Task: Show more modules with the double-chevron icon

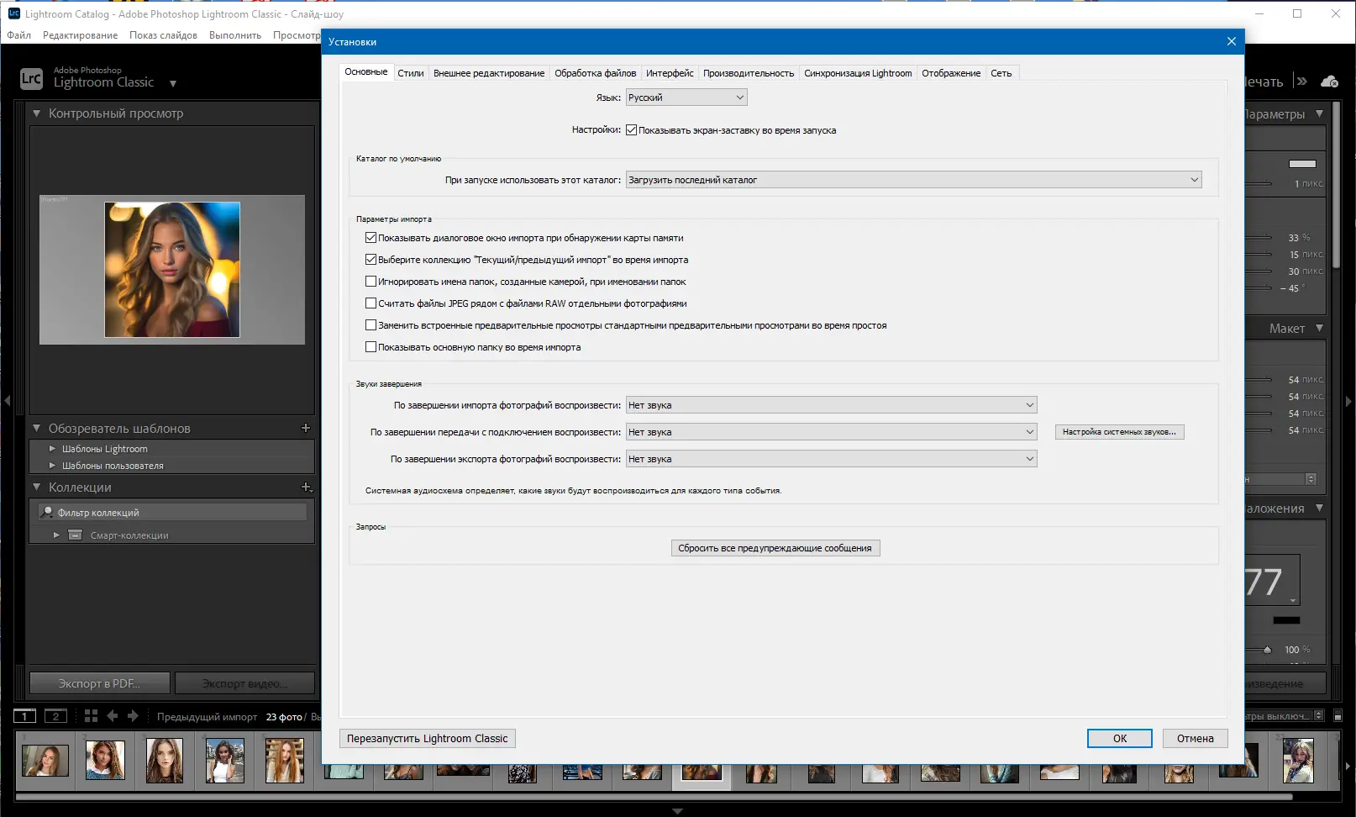Action: point(1302,82)
